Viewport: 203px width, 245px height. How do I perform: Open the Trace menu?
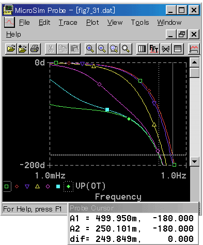click(68, 23)
